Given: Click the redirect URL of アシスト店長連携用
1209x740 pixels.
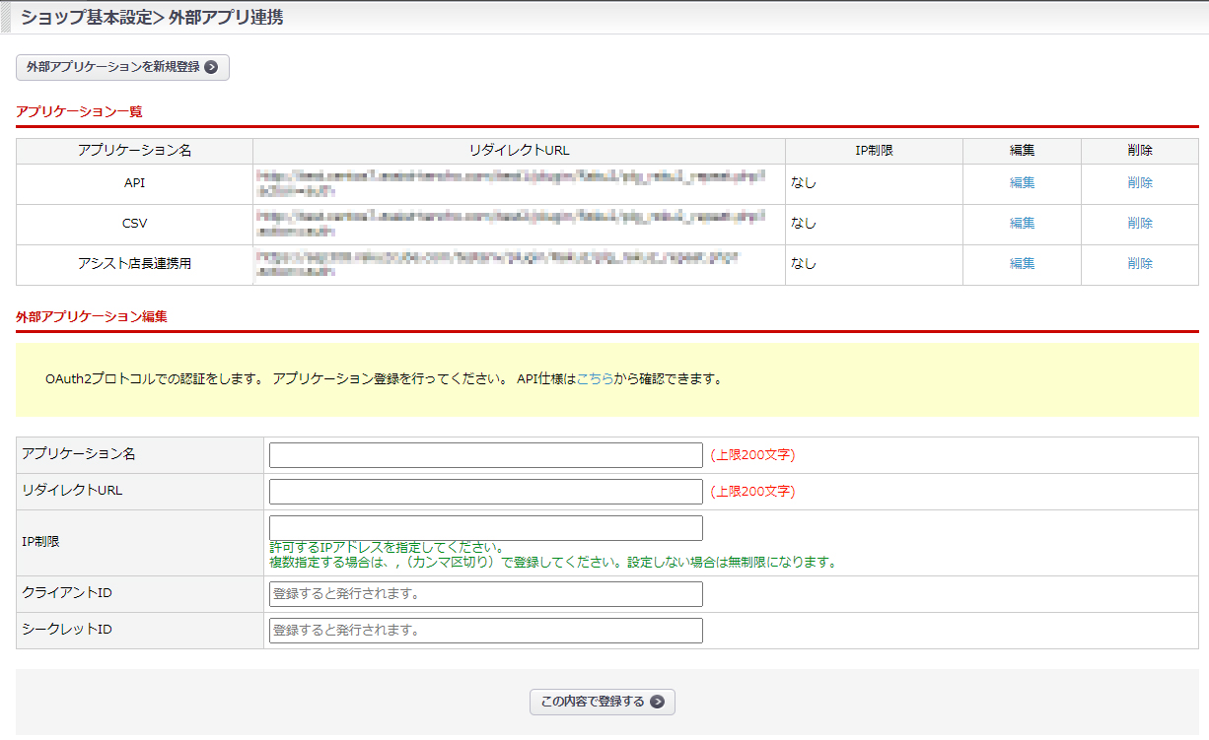Looking at the screenshot, I should tap(498, 264).
